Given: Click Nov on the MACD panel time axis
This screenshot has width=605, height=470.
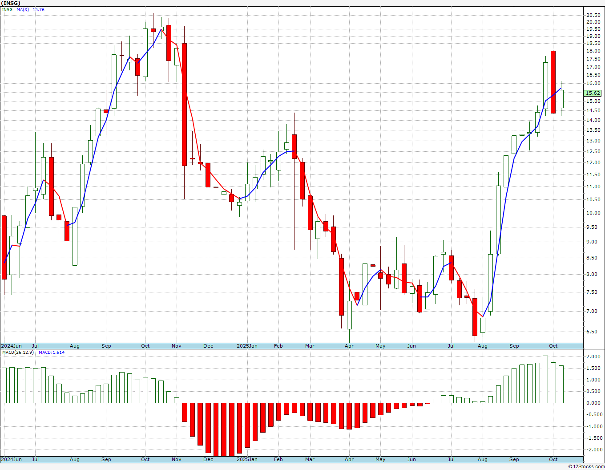Looking at the screenshot, I should [x=177, y=459].
